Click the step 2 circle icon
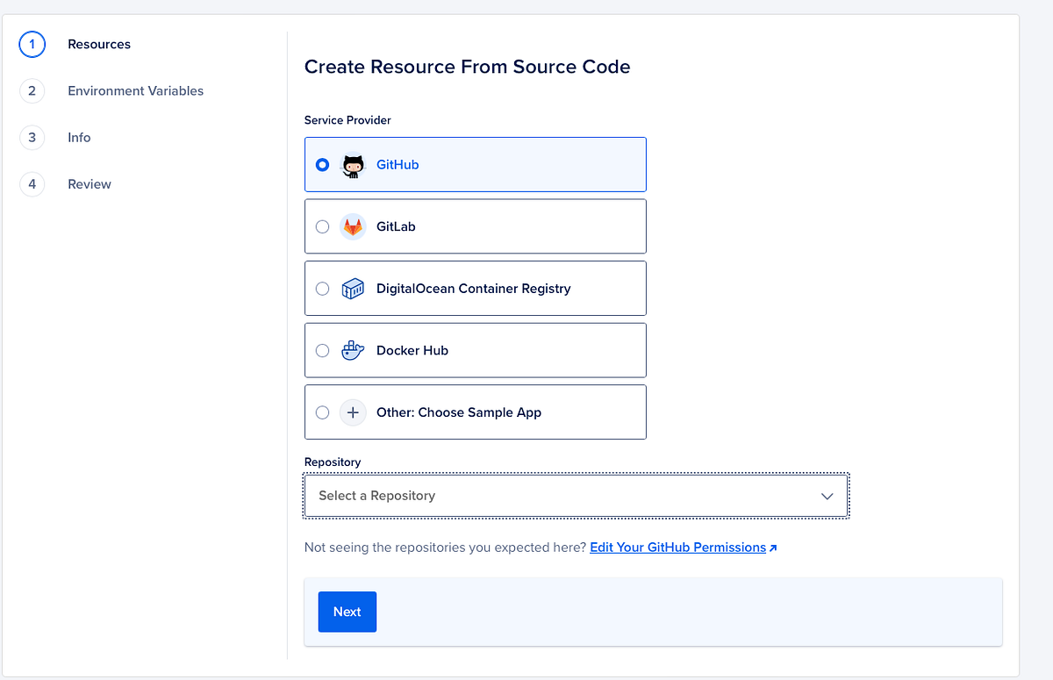Screen dimensions: 1053x680 point(32,90)
